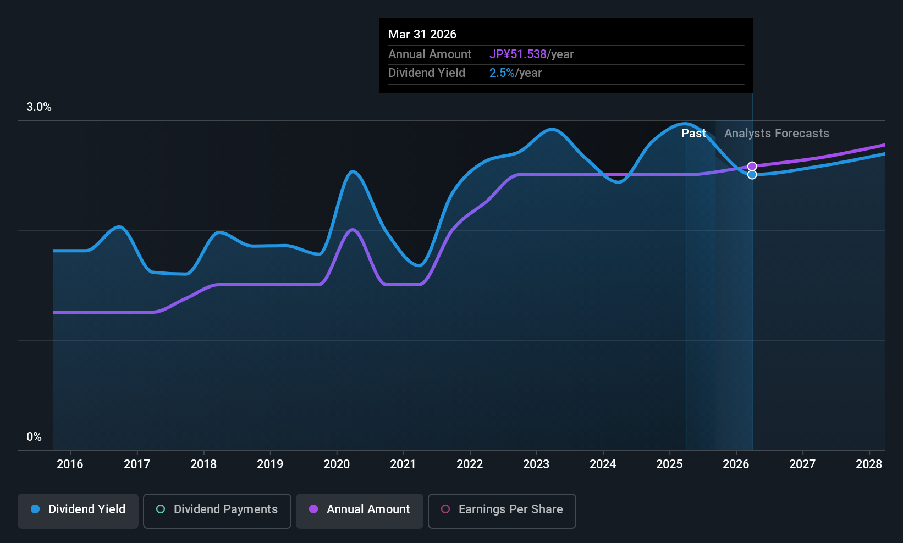Select the purple Annual Amount data point marker

(752, 166)
